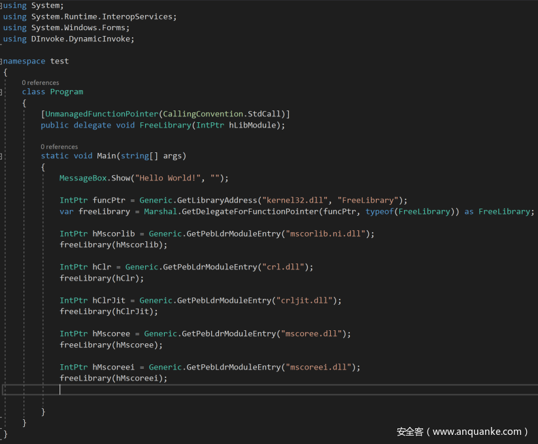
Task: Click the "crl.dll" string argument
Action: (x=285, y=267)
